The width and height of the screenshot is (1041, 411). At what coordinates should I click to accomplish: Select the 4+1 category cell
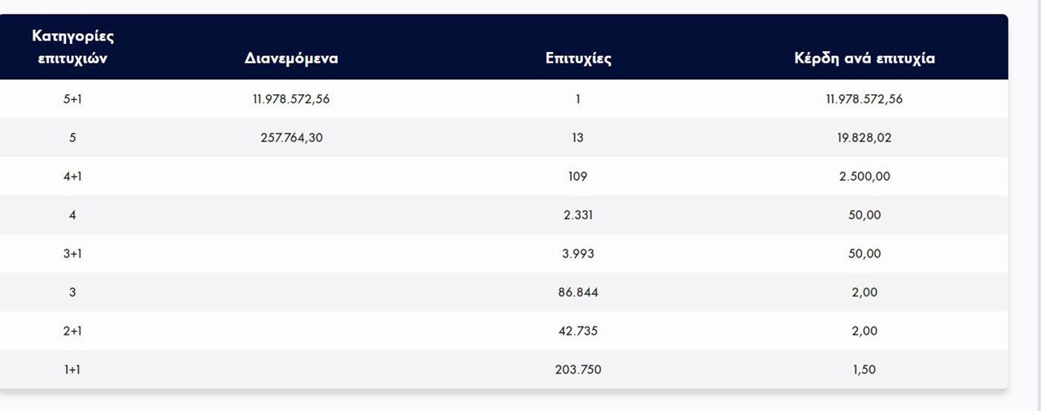click(x=72, y=176)
